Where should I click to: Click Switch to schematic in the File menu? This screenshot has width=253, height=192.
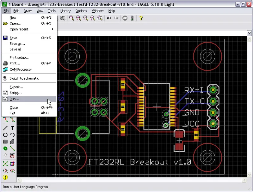click(x=24, y=78)
